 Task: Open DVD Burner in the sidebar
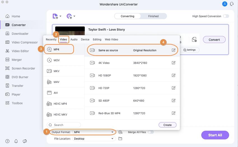click(20, 77)
